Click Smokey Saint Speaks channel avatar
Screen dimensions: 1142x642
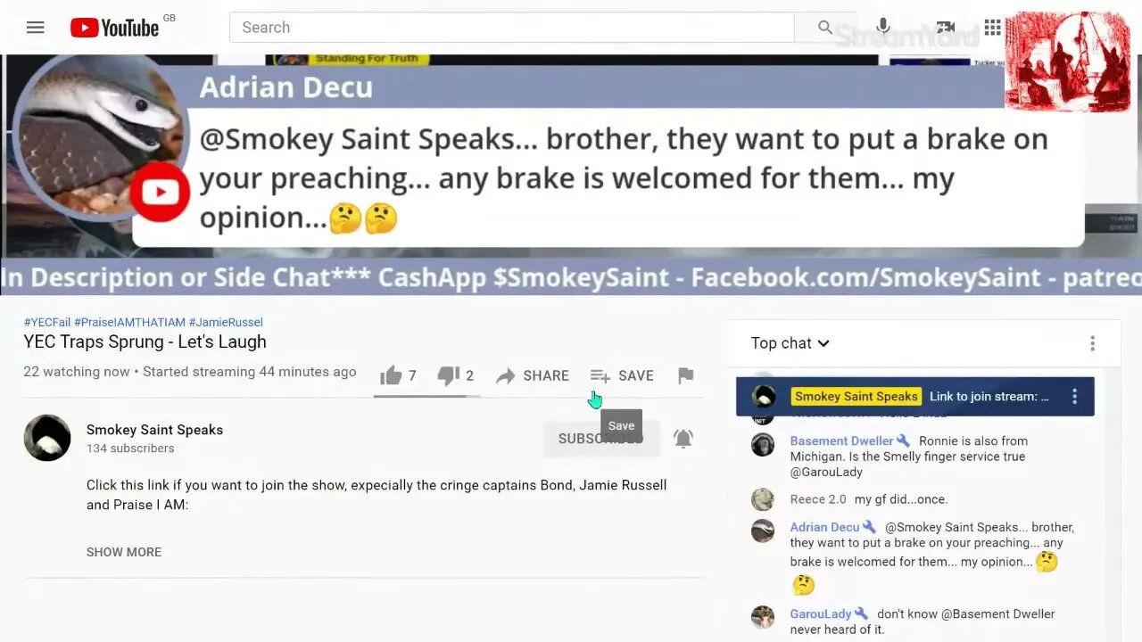click(47, 438)
